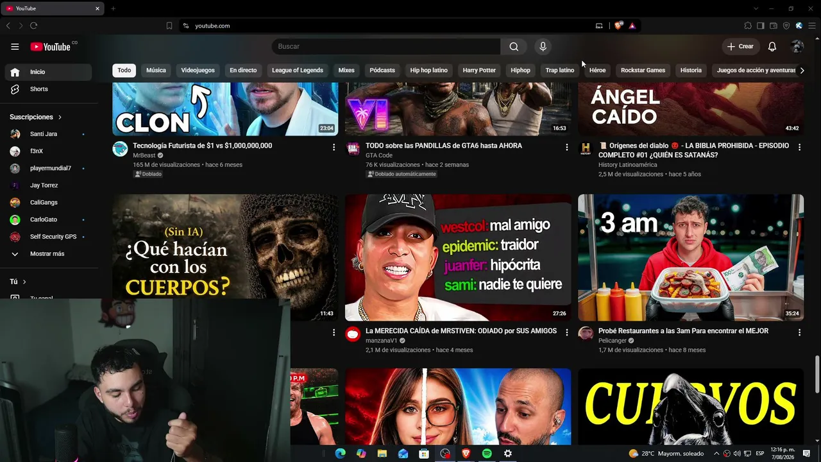Open Pelicanger channel avatar
This screenshot has height=462, width=821.
coord(586,334)
